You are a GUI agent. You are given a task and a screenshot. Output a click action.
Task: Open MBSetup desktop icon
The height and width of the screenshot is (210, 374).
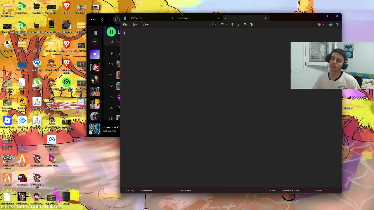pyautogui.click(x=37, y=65)
